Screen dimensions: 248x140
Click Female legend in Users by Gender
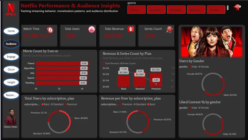pos(204,67)
